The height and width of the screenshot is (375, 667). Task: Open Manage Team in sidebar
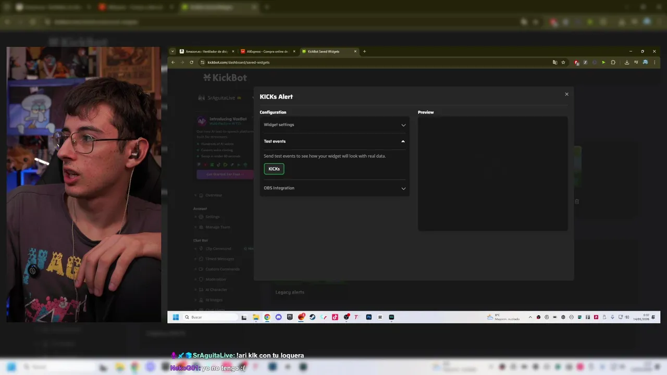coord(214,227)
